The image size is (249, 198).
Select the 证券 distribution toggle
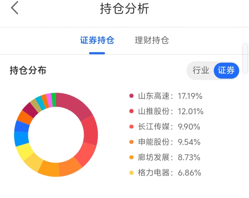tap(226, 70)
